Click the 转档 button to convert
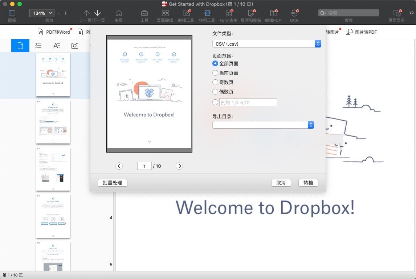This screenshot has height=279, width=416. point(308,183)
